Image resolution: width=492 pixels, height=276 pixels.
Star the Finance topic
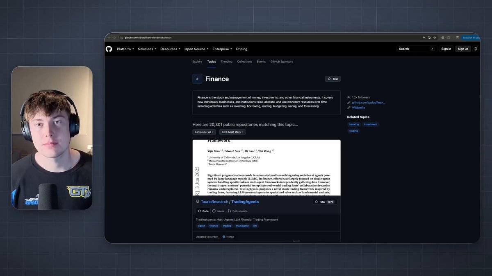tap(333, 79)
